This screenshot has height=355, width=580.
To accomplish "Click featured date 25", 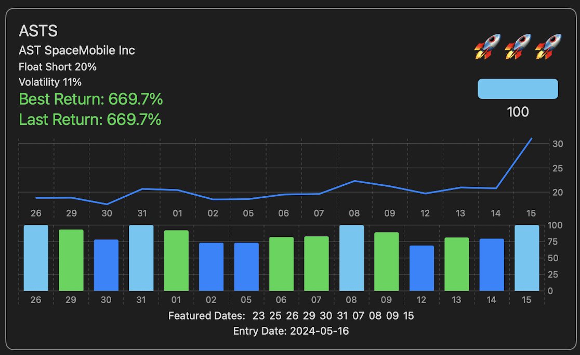I will [275, 316].
